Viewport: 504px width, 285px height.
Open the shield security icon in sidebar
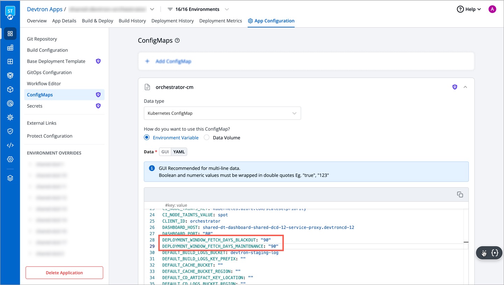[x=10, y=131]
